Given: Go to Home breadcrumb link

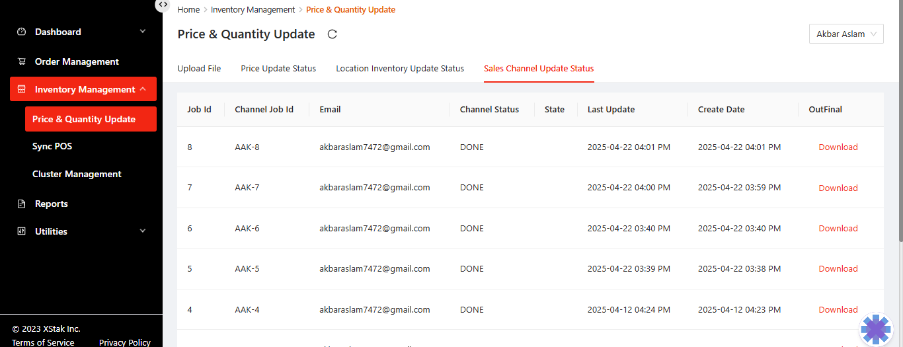Looking at the screenshot, I should click(188, 10).
